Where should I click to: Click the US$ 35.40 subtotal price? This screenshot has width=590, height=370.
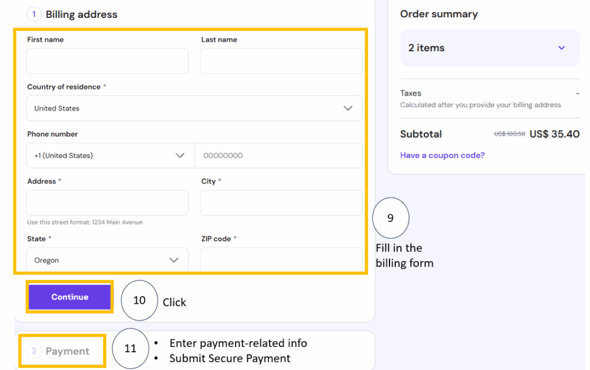[x=554, y=134]
